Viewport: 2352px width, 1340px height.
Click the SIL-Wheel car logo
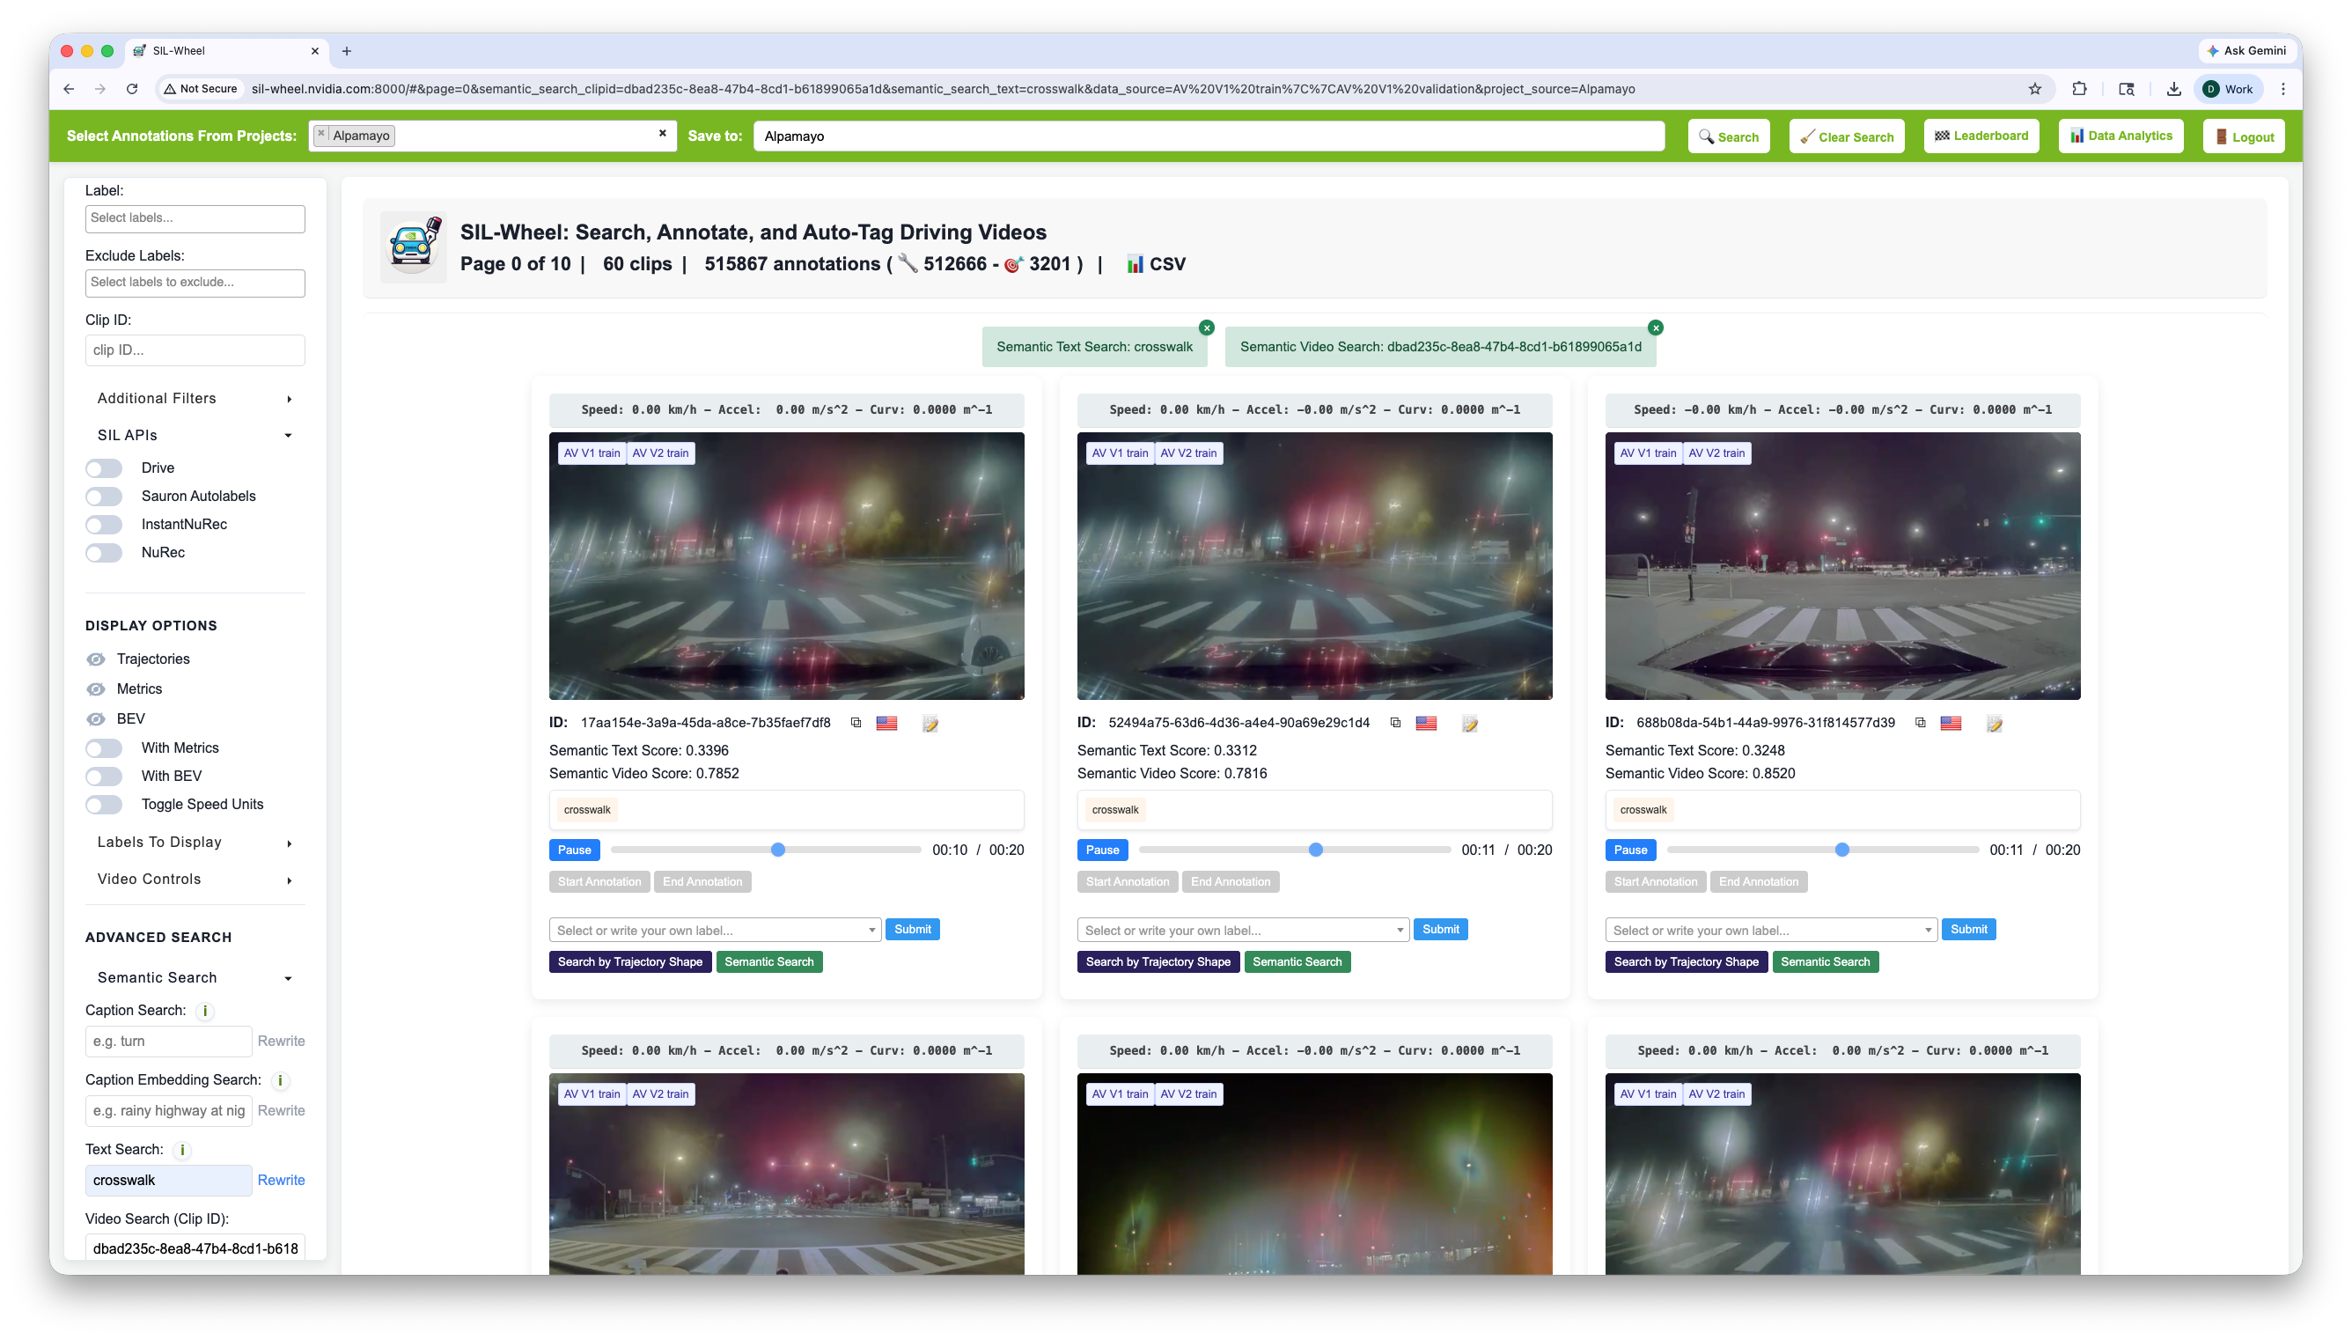coord(414,247)
